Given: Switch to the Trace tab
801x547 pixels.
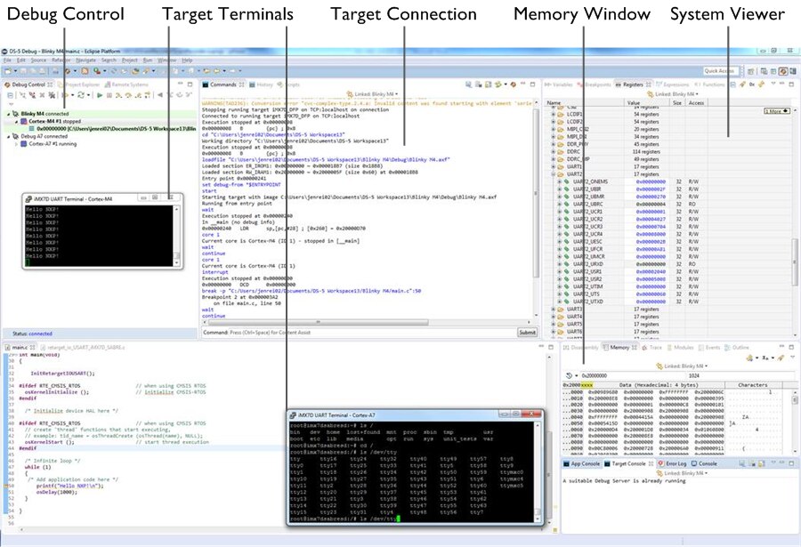Looking at the screenshot, I should 651,347.
